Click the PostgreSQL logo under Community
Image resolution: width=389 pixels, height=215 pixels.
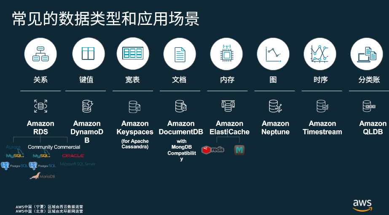point(43,166)
